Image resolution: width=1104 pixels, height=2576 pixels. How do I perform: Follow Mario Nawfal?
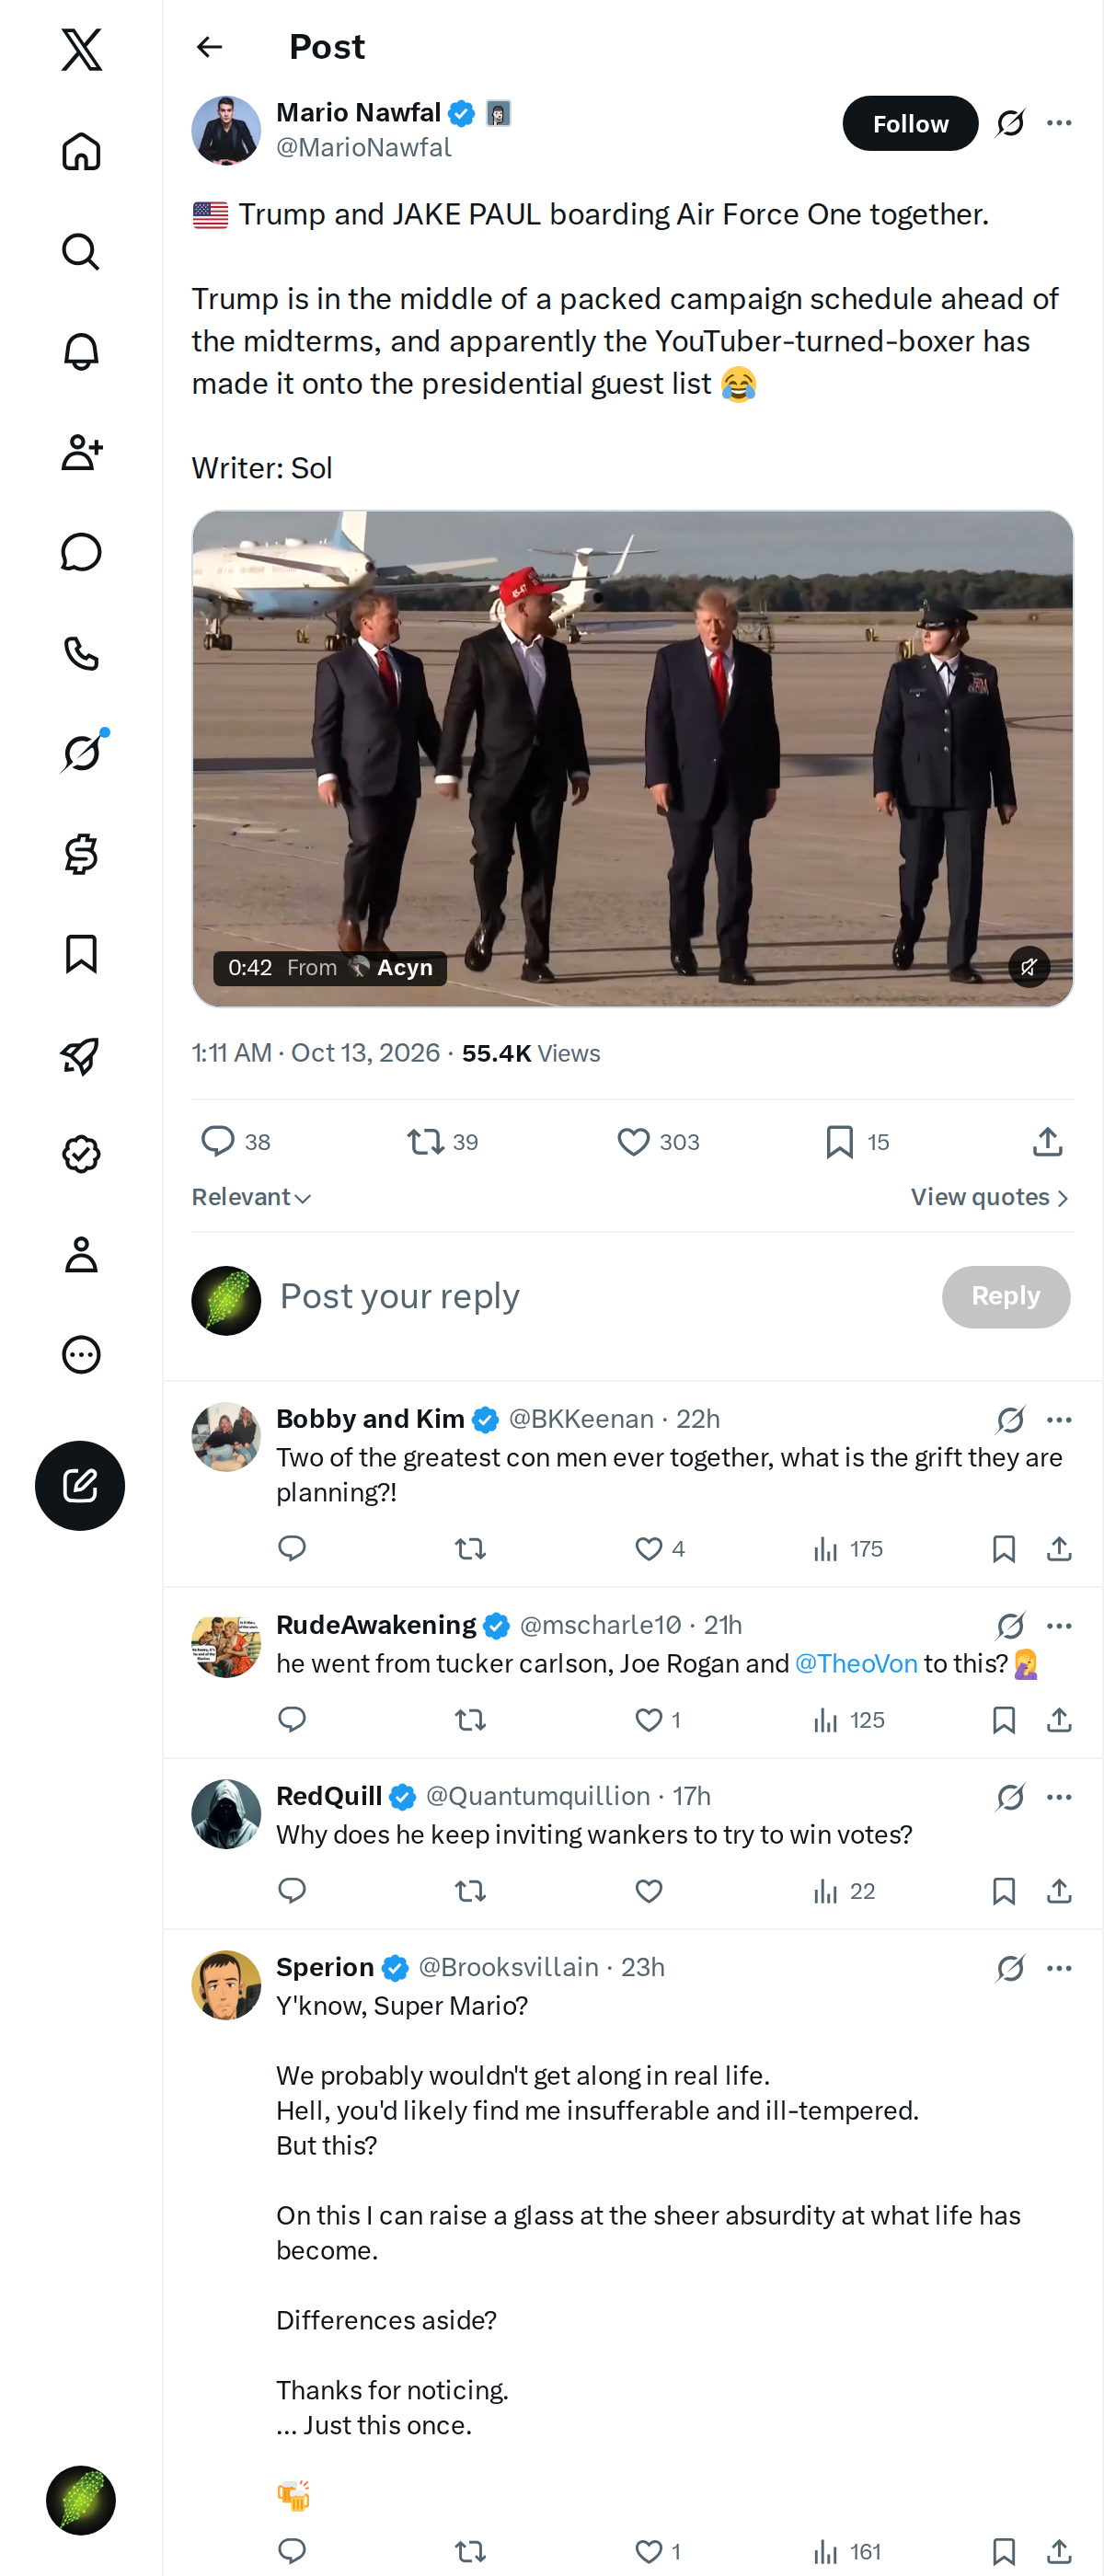(910, 123)
